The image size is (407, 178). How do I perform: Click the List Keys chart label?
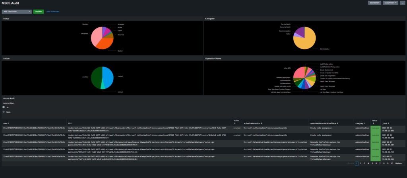click(323, 89)
